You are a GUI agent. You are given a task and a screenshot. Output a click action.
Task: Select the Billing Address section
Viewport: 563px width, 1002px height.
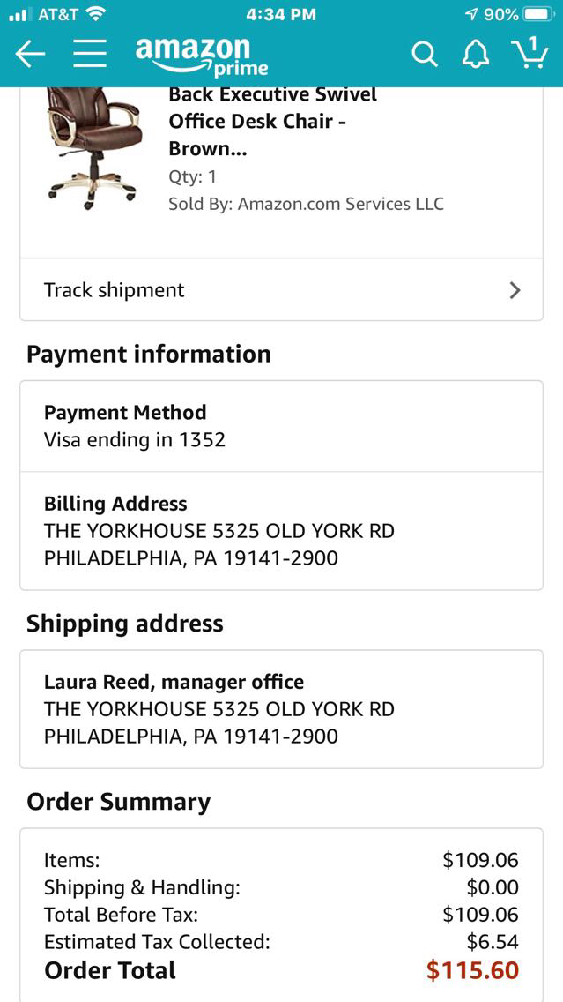point(281,531)
